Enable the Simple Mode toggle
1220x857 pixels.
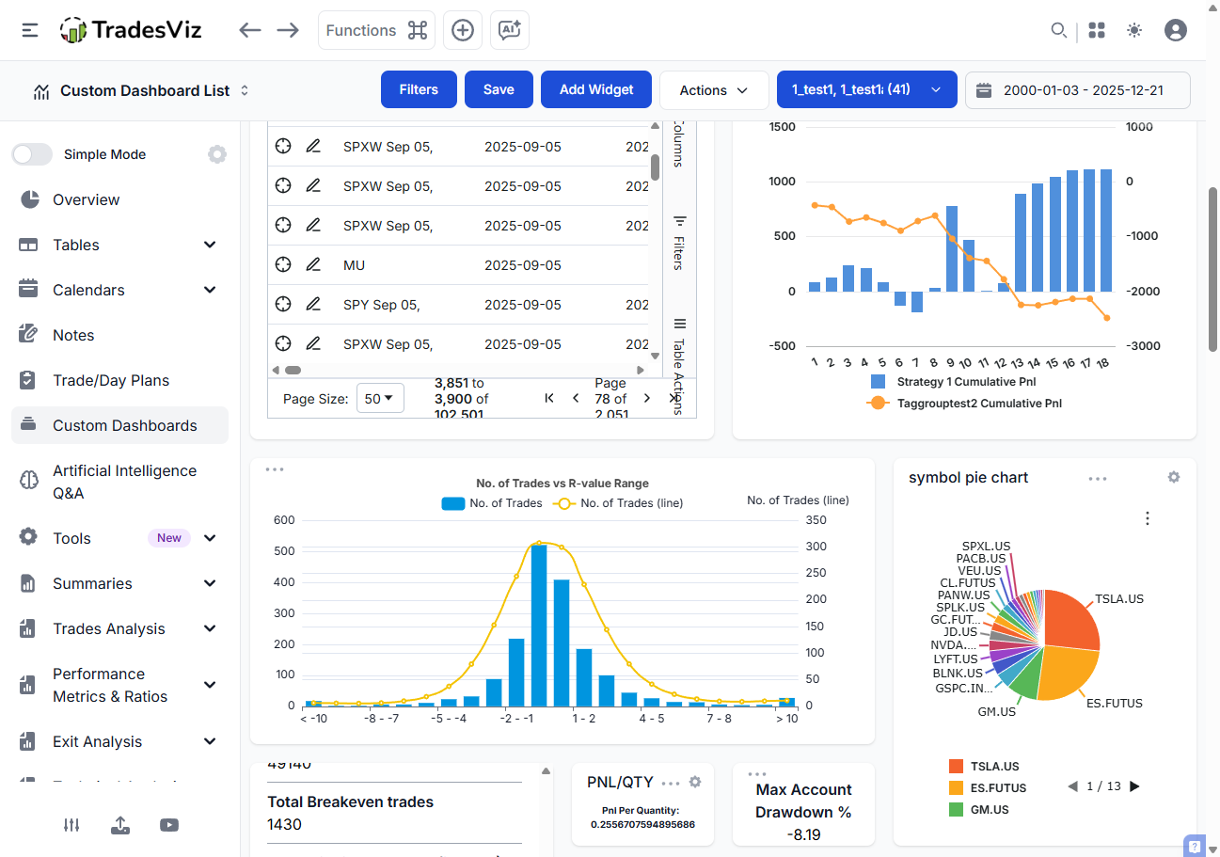point(32,154)
